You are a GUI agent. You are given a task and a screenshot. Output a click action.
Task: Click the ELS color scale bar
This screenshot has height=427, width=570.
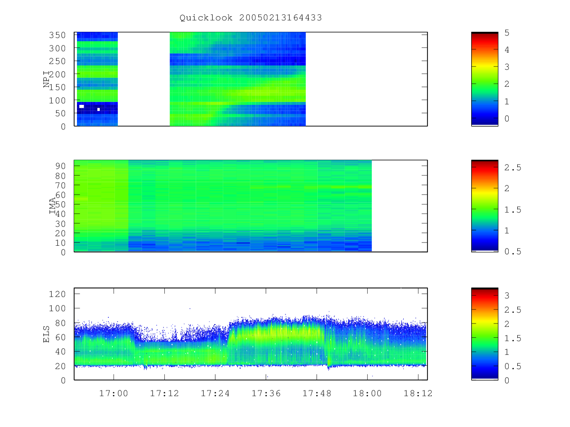484,334
